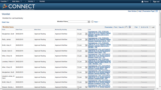Sort by the Priority column header

(x=79, y=29)
